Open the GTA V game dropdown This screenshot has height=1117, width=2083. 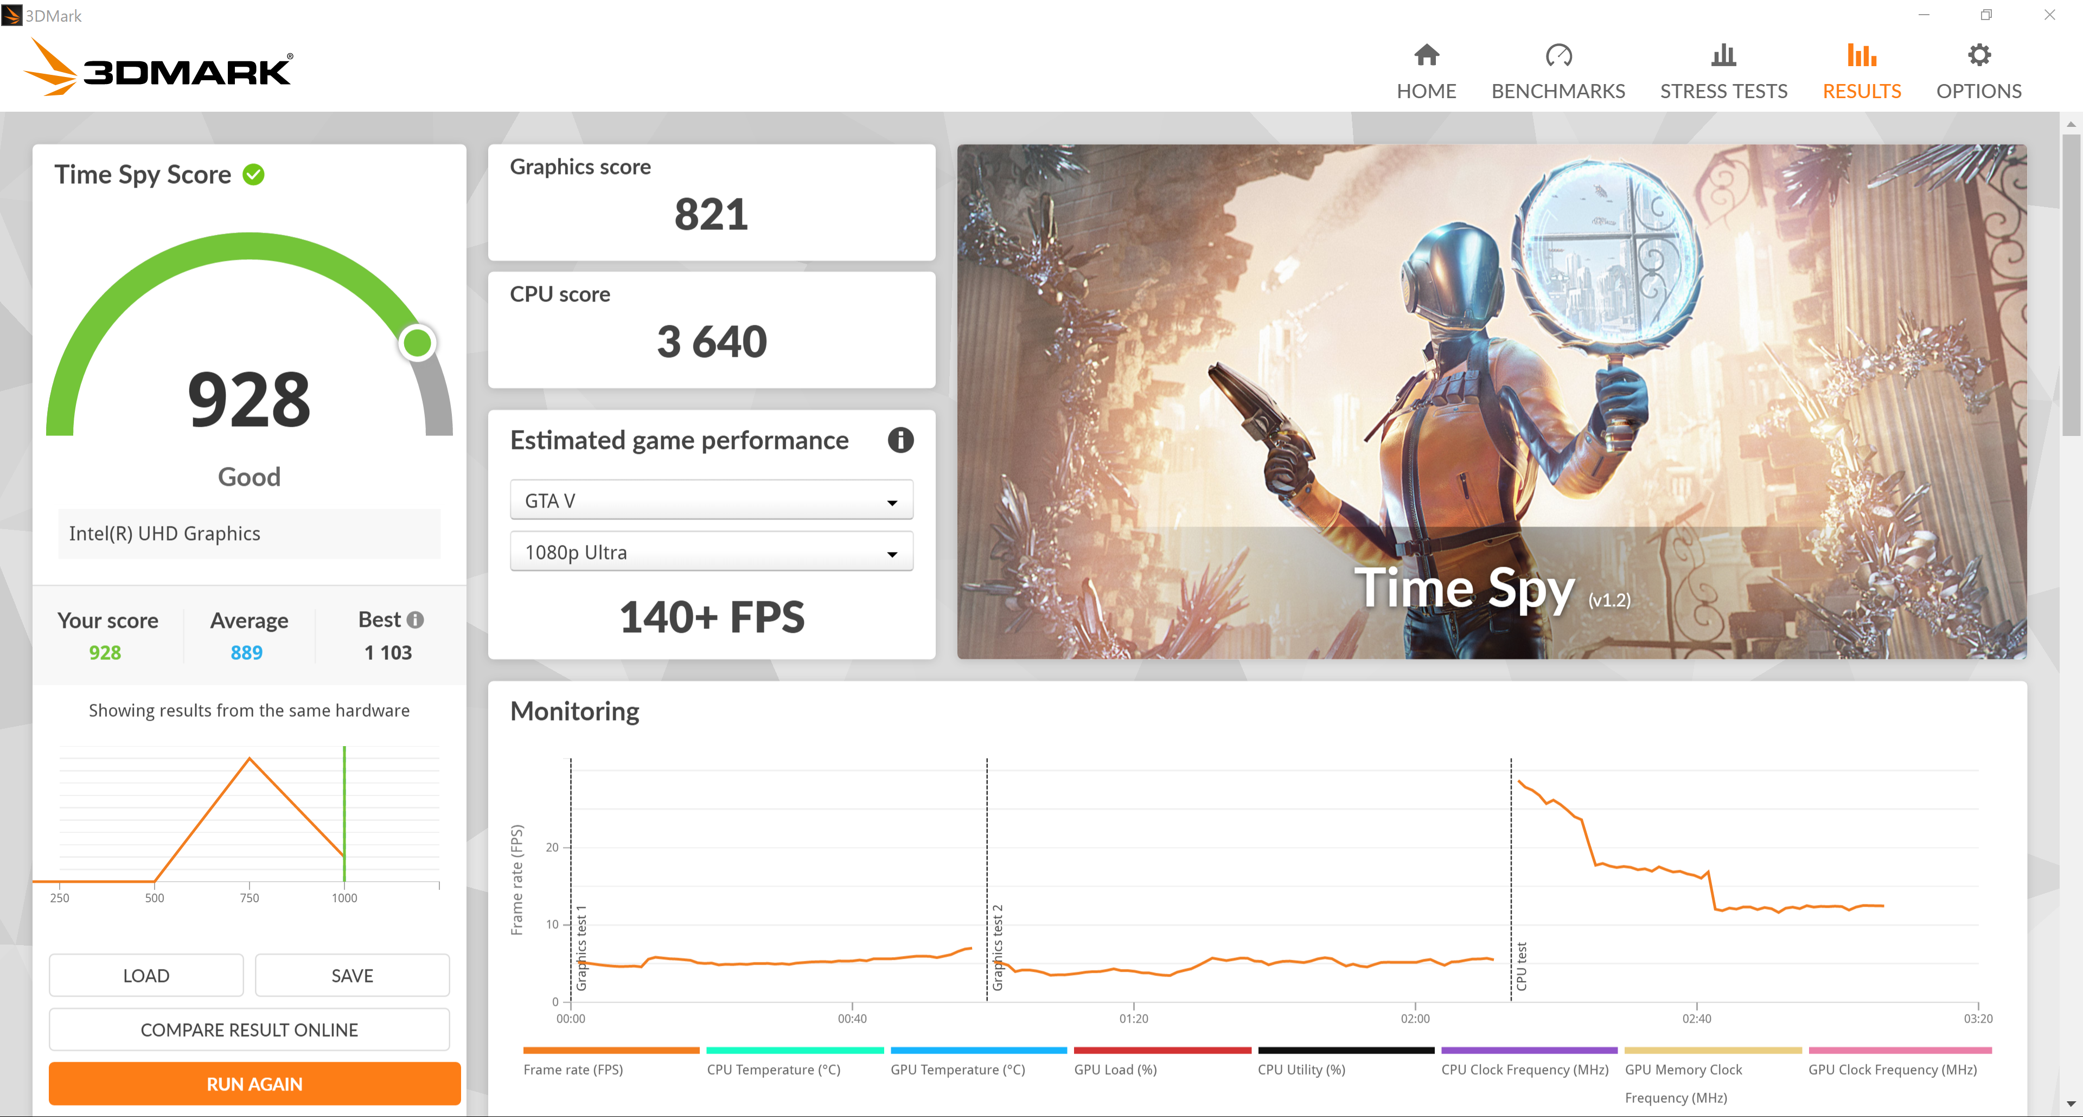pos(711,500)
